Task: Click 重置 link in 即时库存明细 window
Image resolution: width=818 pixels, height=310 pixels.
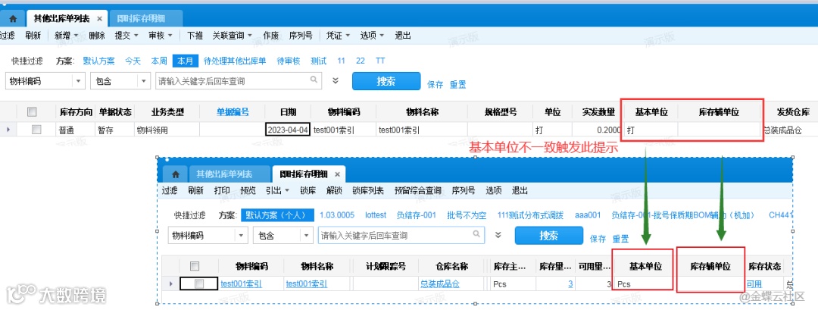Action: pyautogui.click(x=621, y=239)
